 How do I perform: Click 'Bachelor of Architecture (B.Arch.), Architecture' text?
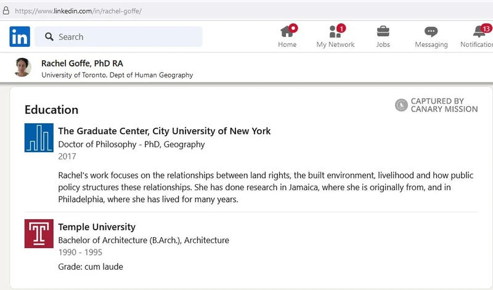tap(144, 240)
